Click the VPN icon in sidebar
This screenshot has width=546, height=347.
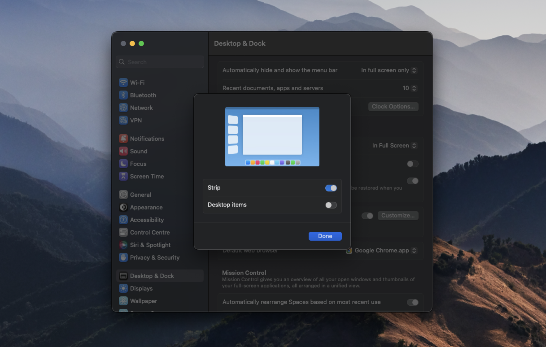123,120
